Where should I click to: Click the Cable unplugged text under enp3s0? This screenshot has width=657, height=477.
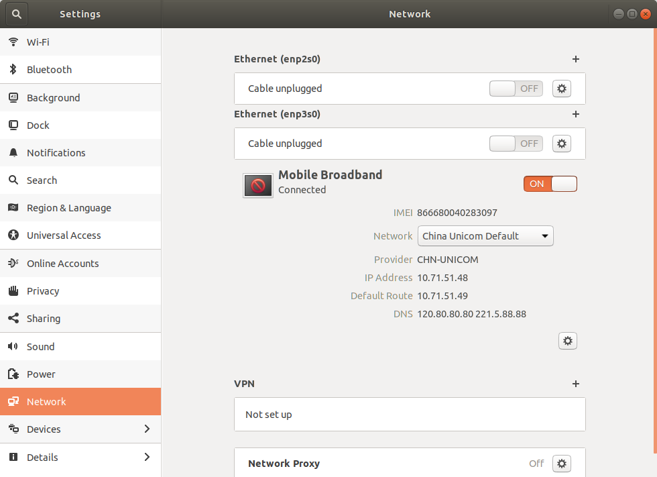(285, 144)
